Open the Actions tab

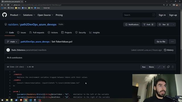coord(53,33)
